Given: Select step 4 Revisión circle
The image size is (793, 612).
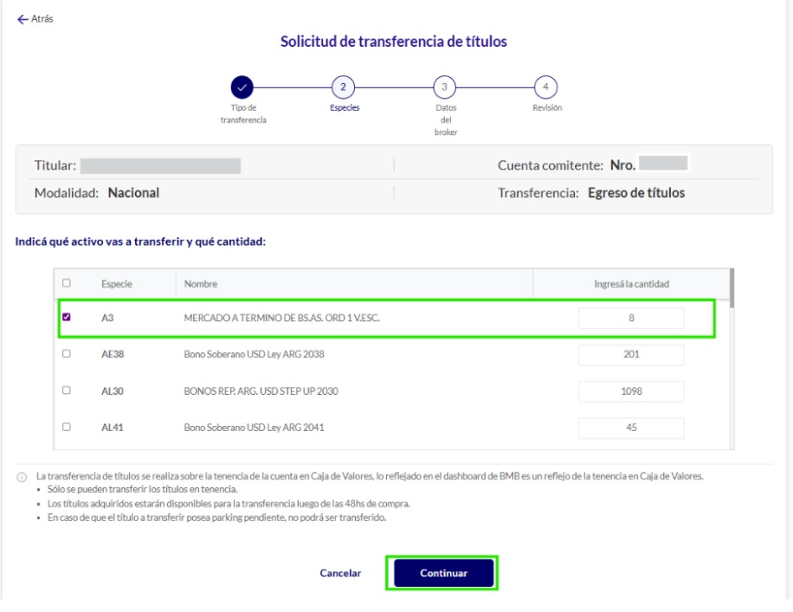Looking at the screenshot, I should click(545, 87).
